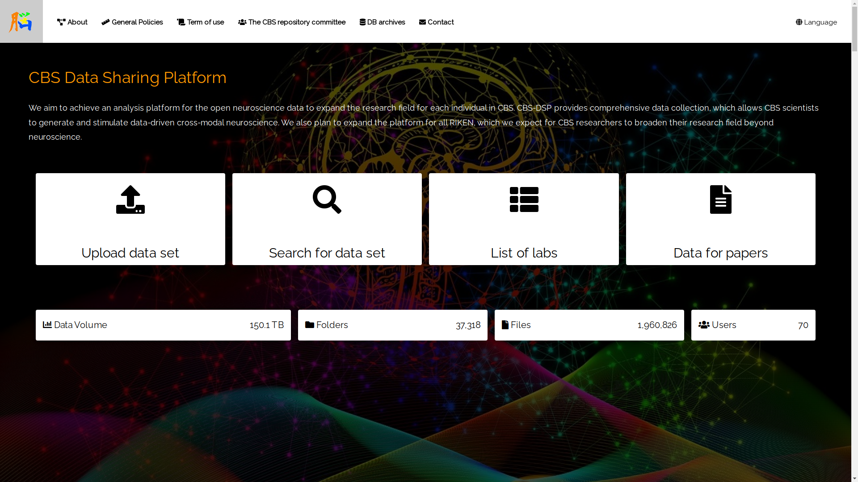Screen dimensions: 858x482
Task: Click the file icon beside Files
Action: tap(505, 325)
